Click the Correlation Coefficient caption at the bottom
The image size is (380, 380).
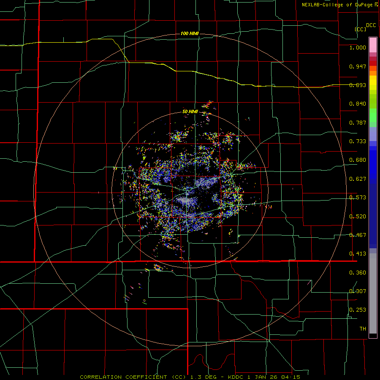pos(190,377)
